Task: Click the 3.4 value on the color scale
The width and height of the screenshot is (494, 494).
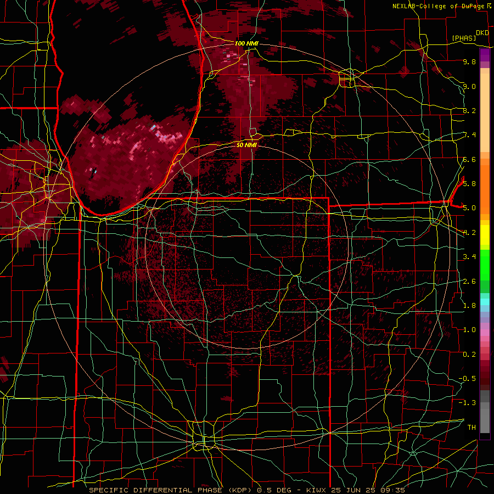Action: [x=469, y=257]
